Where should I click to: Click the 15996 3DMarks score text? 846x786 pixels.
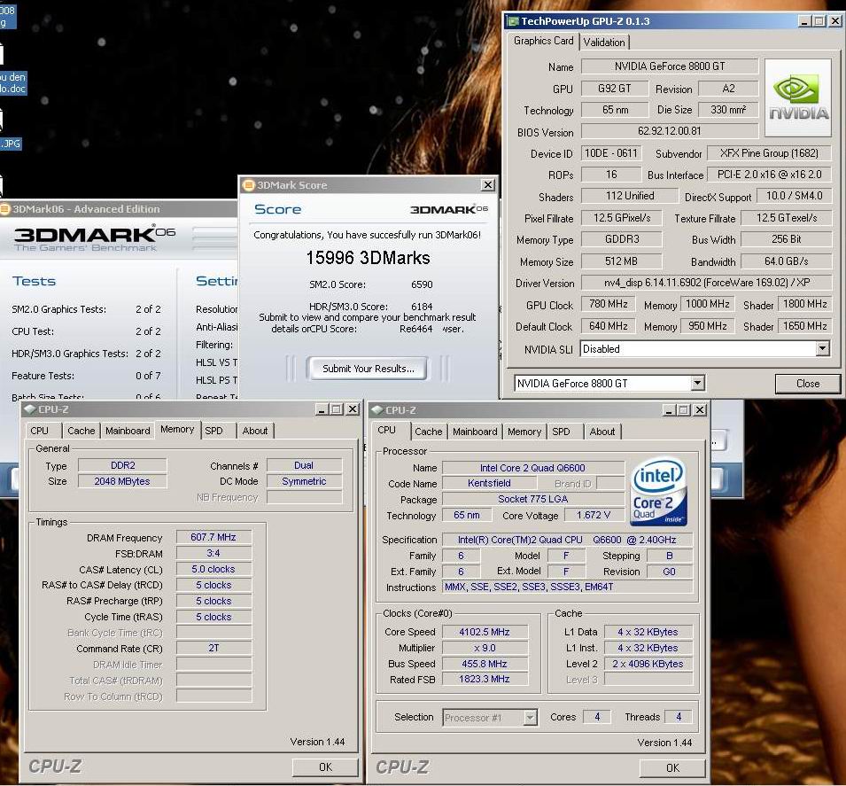click(x=368, y=258)
